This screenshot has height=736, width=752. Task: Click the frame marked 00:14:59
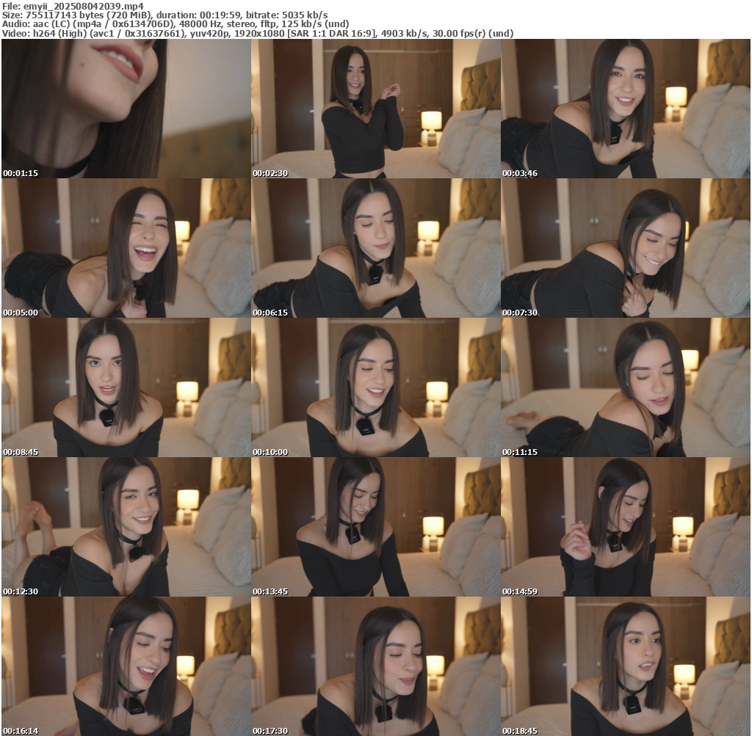click(x=626, y=527)
